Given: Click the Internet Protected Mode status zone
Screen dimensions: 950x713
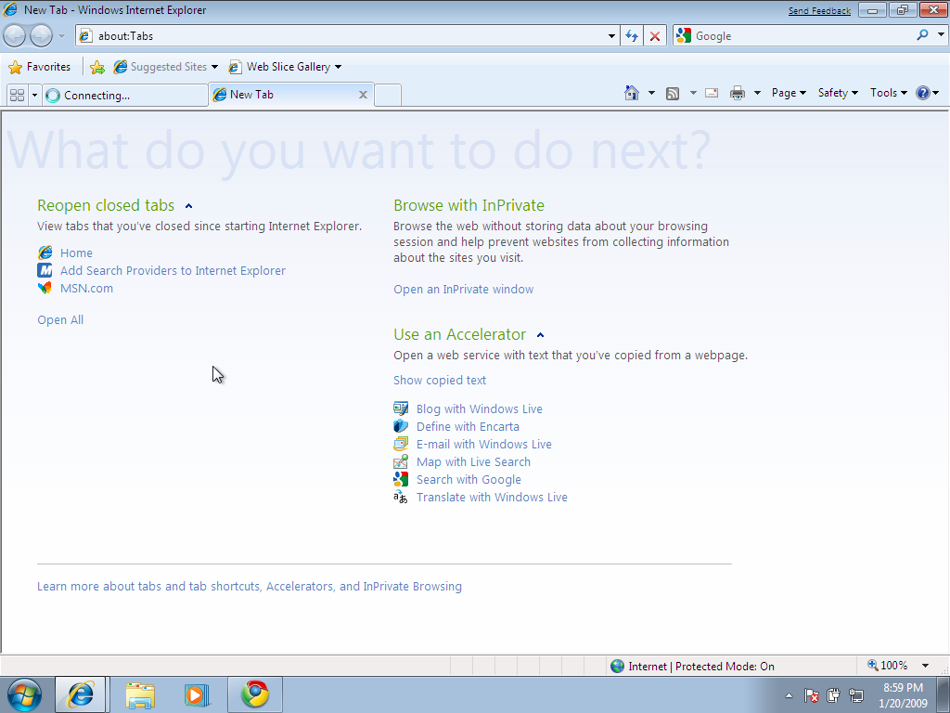Looking at the screenshot, I should (692, 667).
